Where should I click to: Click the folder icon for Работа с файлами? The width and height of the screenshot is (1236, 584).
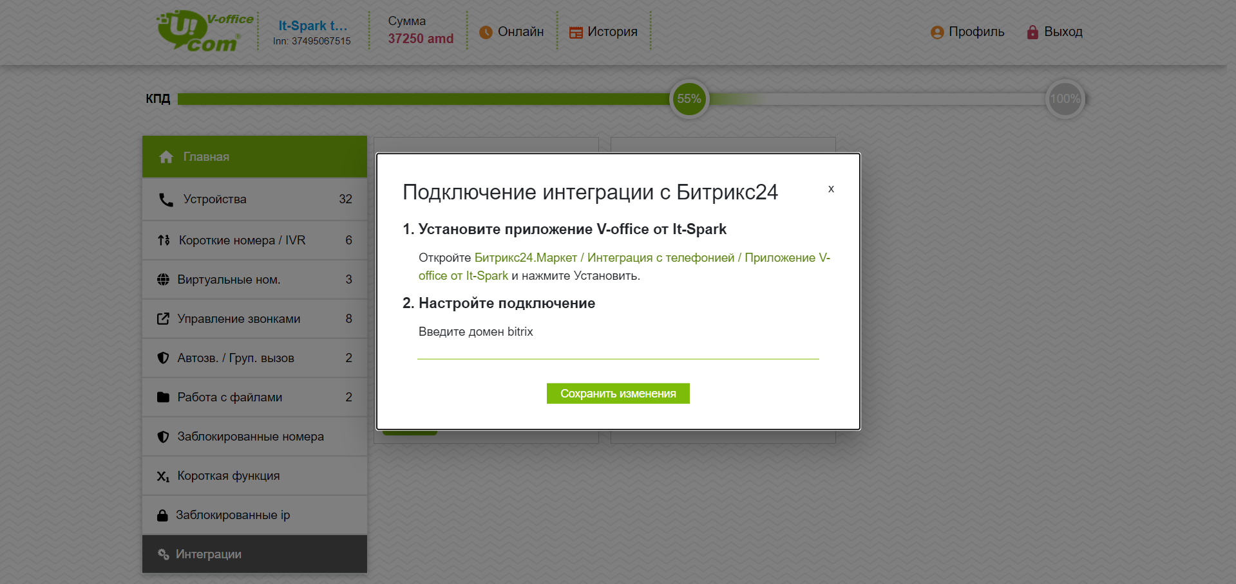coord(164,397)
